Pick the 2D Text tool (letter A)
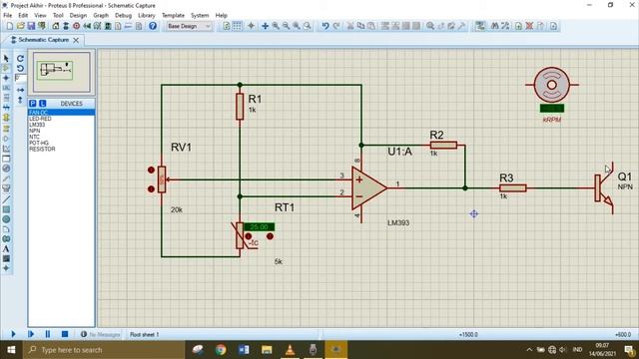639x359 pixels. click(6, 248)
